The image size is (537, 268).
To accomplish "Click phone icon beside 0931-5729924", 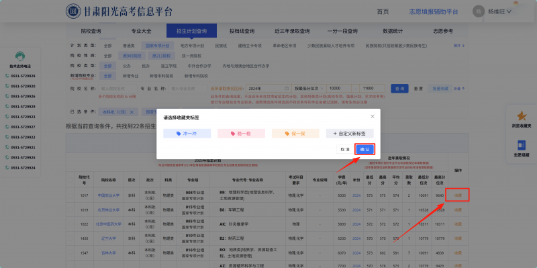I will click(x=7, y=168).
